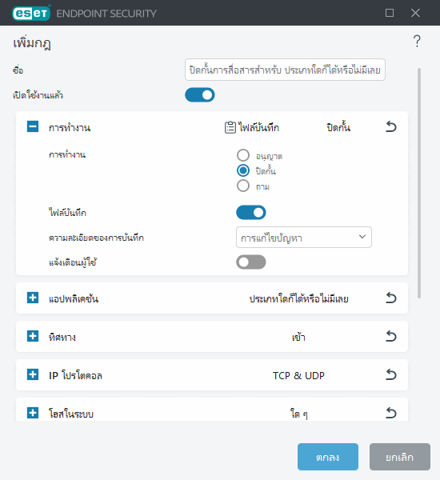Screen dimensions: 440x480
Task: Click the ชื่อ rule name input field
Action: (285, 70)
